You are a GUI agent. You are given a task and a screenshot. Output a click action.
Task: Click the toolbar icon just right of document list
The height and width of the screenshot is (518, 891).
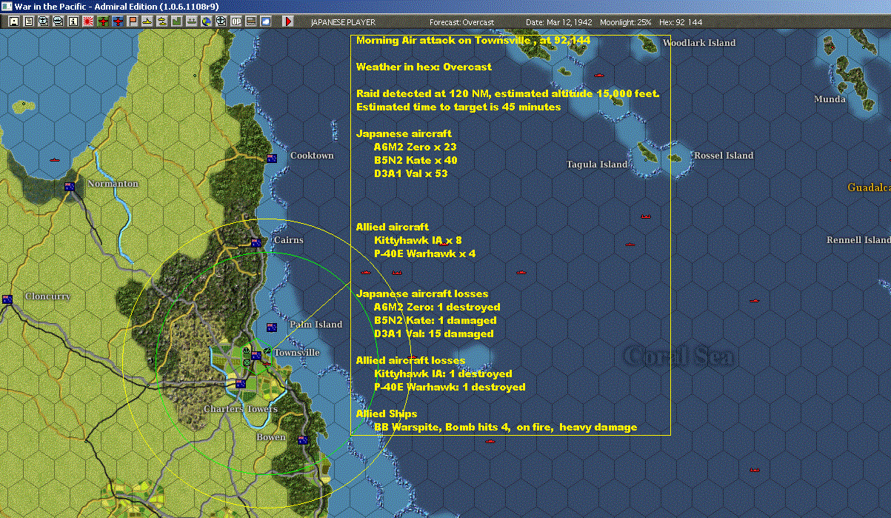(x=44, y=21)
